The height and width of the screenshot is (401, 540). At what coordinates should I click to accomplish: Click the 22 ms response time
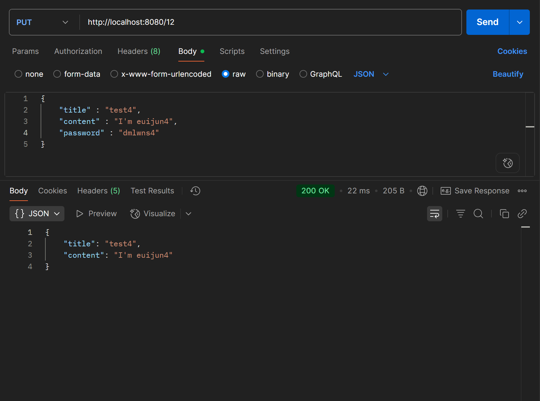click(x=359, y=191)
